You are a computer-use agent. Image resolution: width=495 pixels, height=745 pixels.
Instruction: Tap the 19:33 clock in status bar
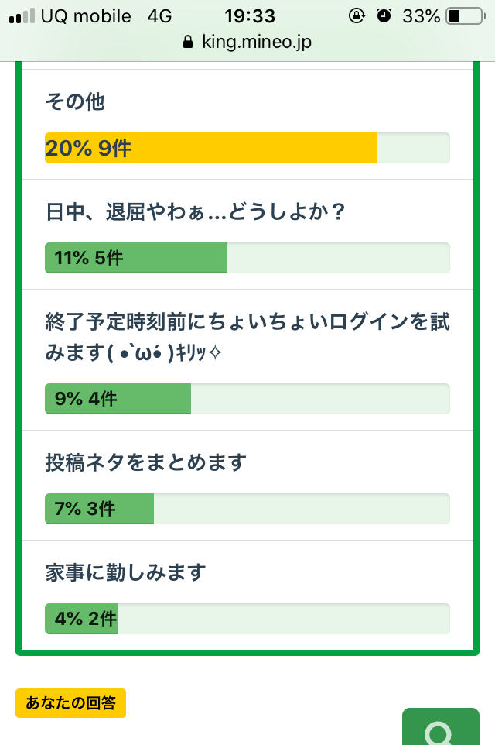250,15
